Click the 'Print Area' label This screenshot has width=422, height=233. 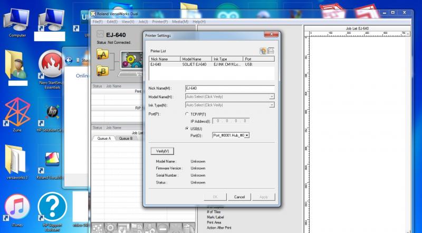point(214,222)
